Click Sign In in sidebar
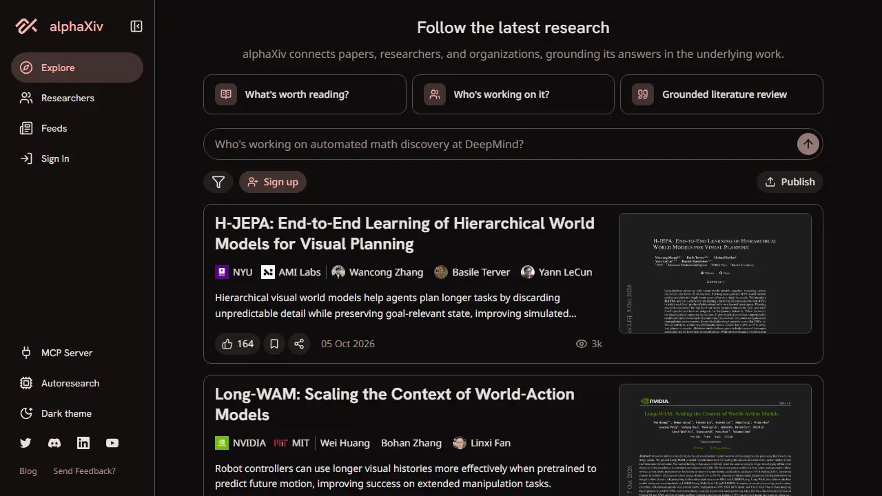882x496 pixels. tap(77, 158)
